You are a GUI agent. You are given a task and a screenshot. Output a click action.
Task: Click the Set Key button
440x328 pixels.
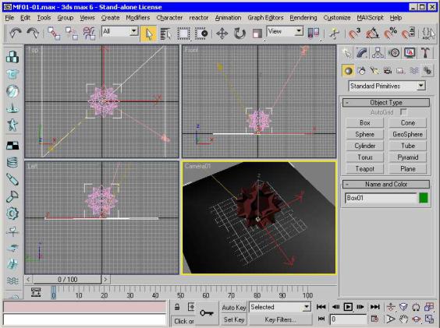[233, 319]
